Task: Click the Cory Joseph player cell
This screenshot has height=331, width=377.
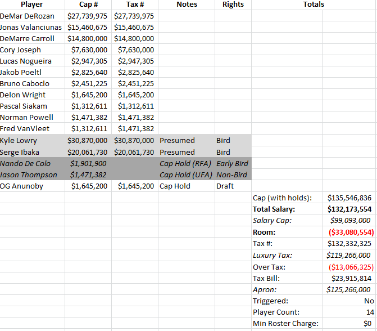Action: [x=32, y=50]
